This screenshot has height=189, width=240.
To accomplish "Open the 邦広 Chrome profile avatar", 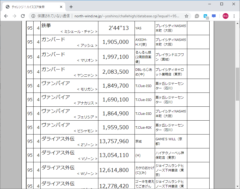I will coord(226,16).
